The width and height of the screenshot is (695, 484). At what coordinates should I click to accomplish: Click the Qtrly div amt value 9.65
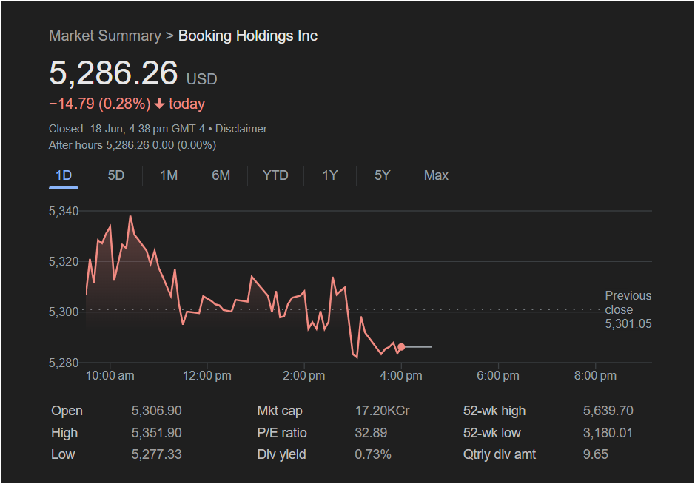[x=596, y=454]
